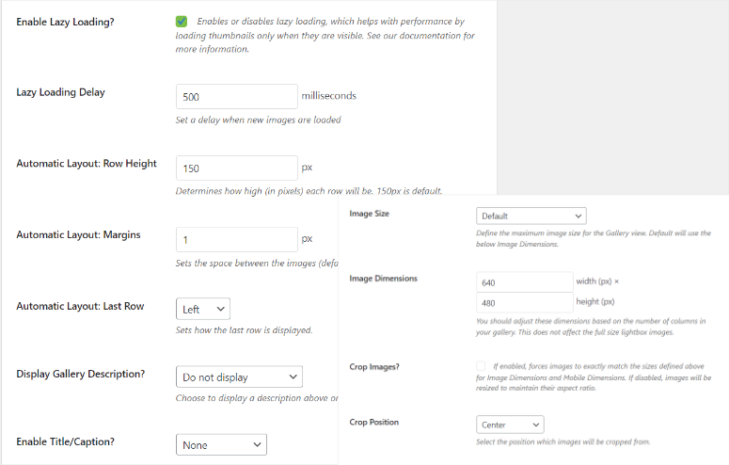The image size is (729, 465).
Task: Select the Image Dimensions height field
Action: point(524,303)
